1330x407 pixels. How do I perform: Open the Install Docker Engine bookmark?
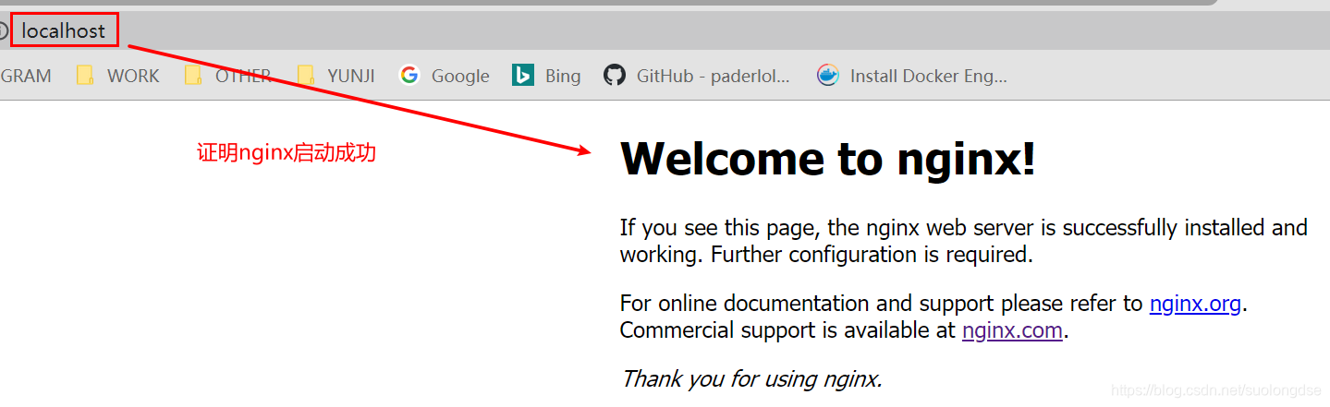click(x=912, y=76)
